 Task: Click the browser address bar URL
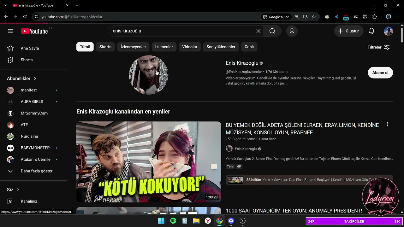[72, 17]
